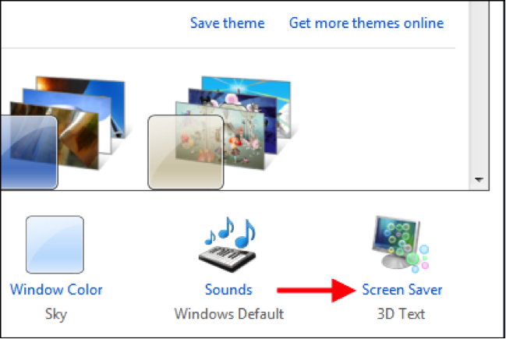Viewport: 506px width, 339px height.
Task: Open the Window Color text link
Action: click(56, 290)
